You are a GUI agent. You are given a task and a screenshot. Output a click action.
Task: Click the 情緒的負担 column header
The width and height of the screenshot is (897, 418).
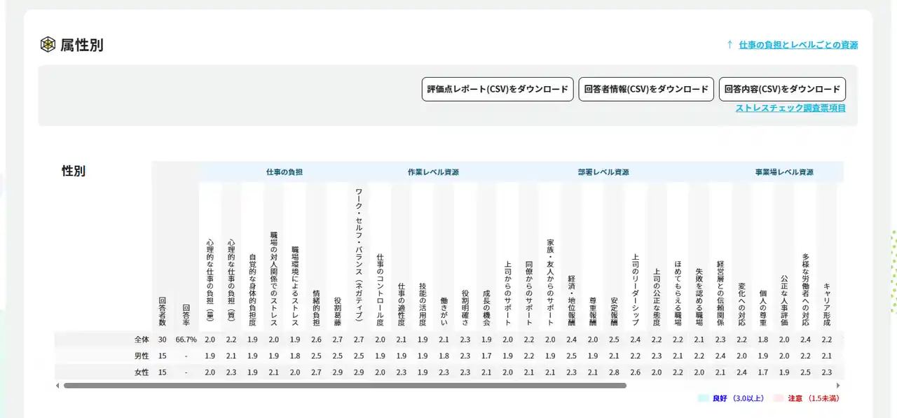(x=316, y=307)
